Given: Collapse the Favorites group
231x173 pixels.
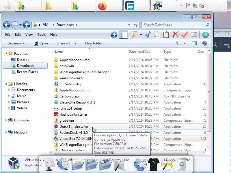Looking at the screenshot, I should (x=6, y=54).
